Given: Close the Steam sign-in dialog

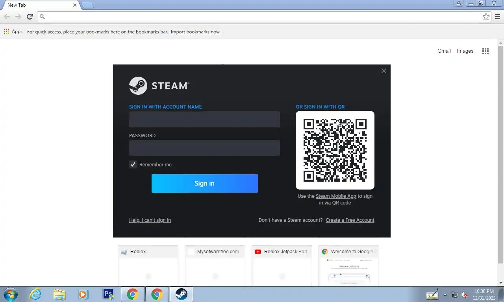Looking at the screenshot, I should [384, 71].
